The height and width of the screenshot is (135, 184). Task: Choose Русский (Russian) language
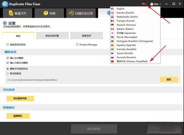coord(135,57)
